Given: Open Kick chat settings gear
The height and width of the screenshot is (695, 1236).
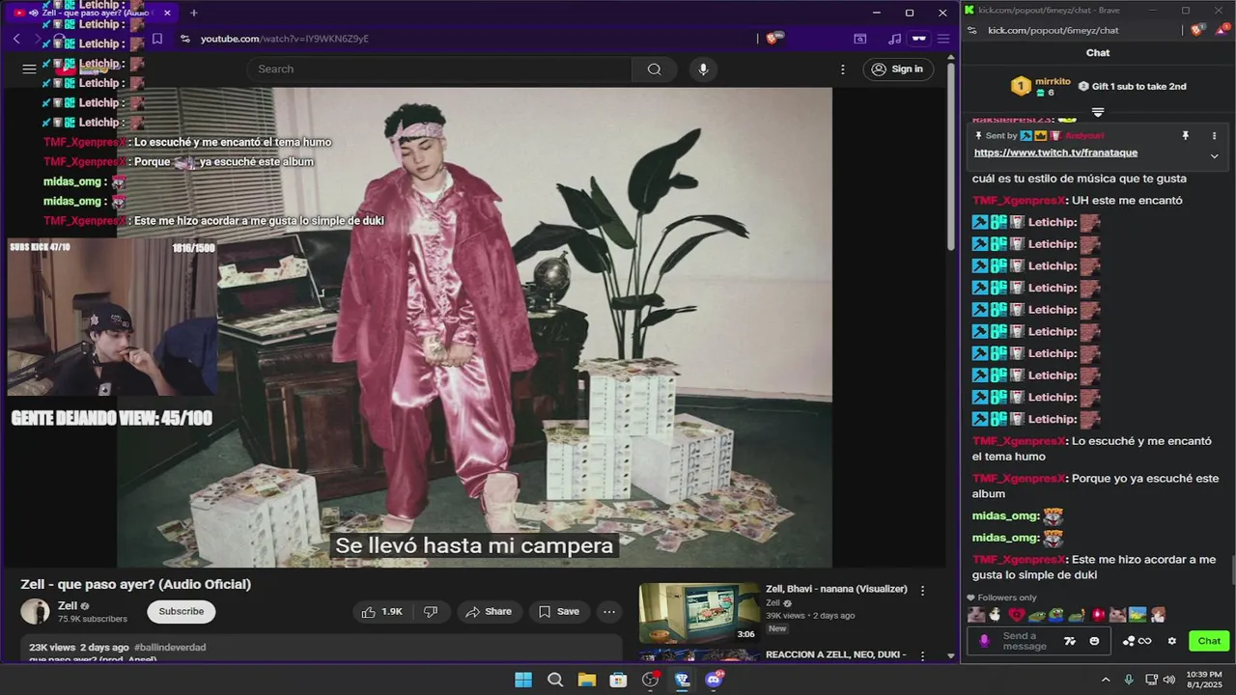Looking at the screenshot, I should tap(1172, 641).
